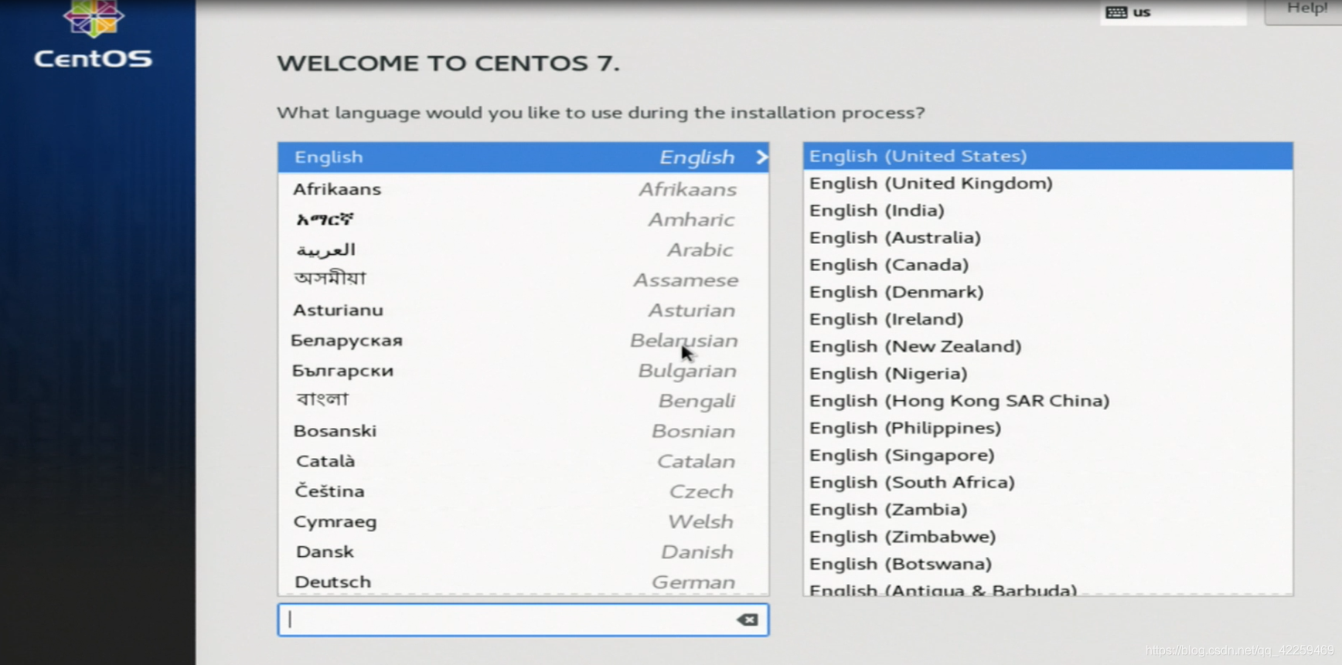
Task: Choose English (Australia) locale
Action: [1047, 237]
